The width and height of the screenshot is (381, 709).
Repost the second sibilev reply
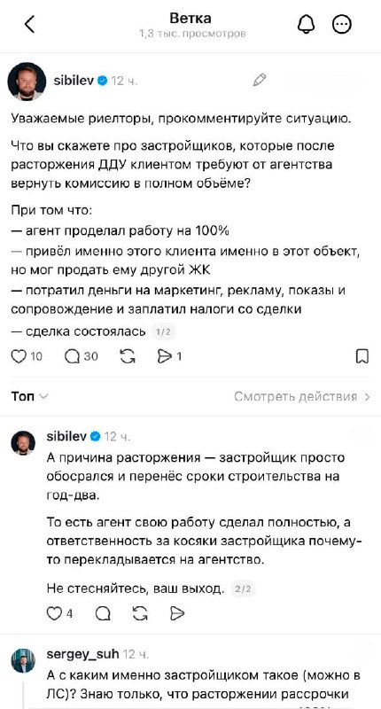pyautogui.click(x=140, y=613)
